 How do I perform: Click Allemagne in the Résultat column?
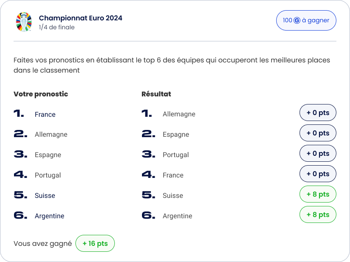pyautogui.click(x=179, y=114)
